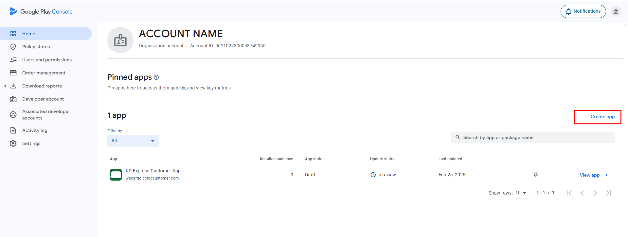Click the ACCOUNT NAME heading
This screenshot has width=628, height=237.
tap(181, 34)
